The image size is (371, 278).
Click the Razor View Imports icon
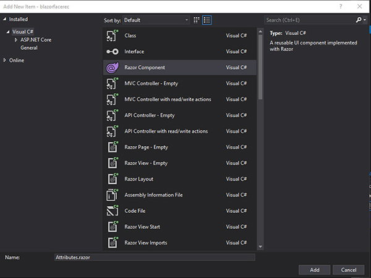[x=113, y=243]
